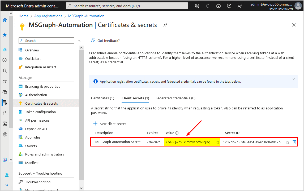This screenshot has height=191, width=304.
Task: Open API permissions in Manage menu
Action: tap(37, 120)
